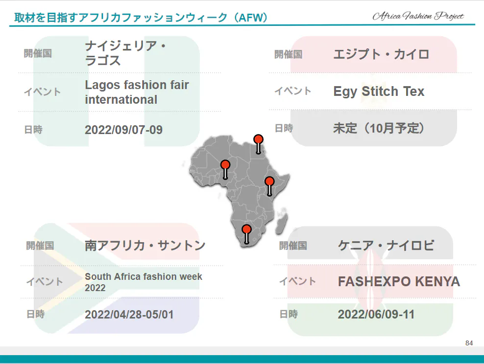Click the Egy Stitch Tex event name
This screenshot has width=484, height=364.
coord(379,91)
